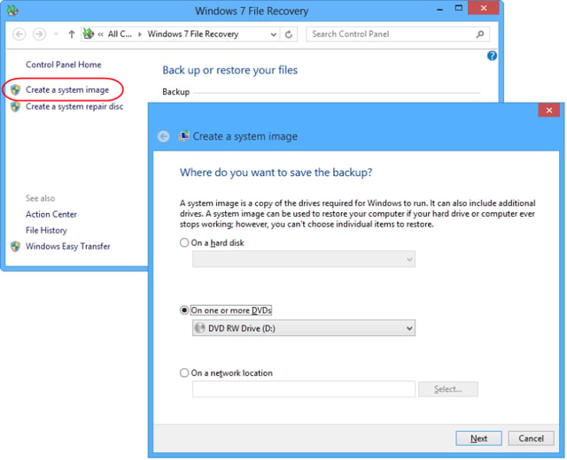
Task: Select 'On a network location' radio button
Action: (184, 372)
